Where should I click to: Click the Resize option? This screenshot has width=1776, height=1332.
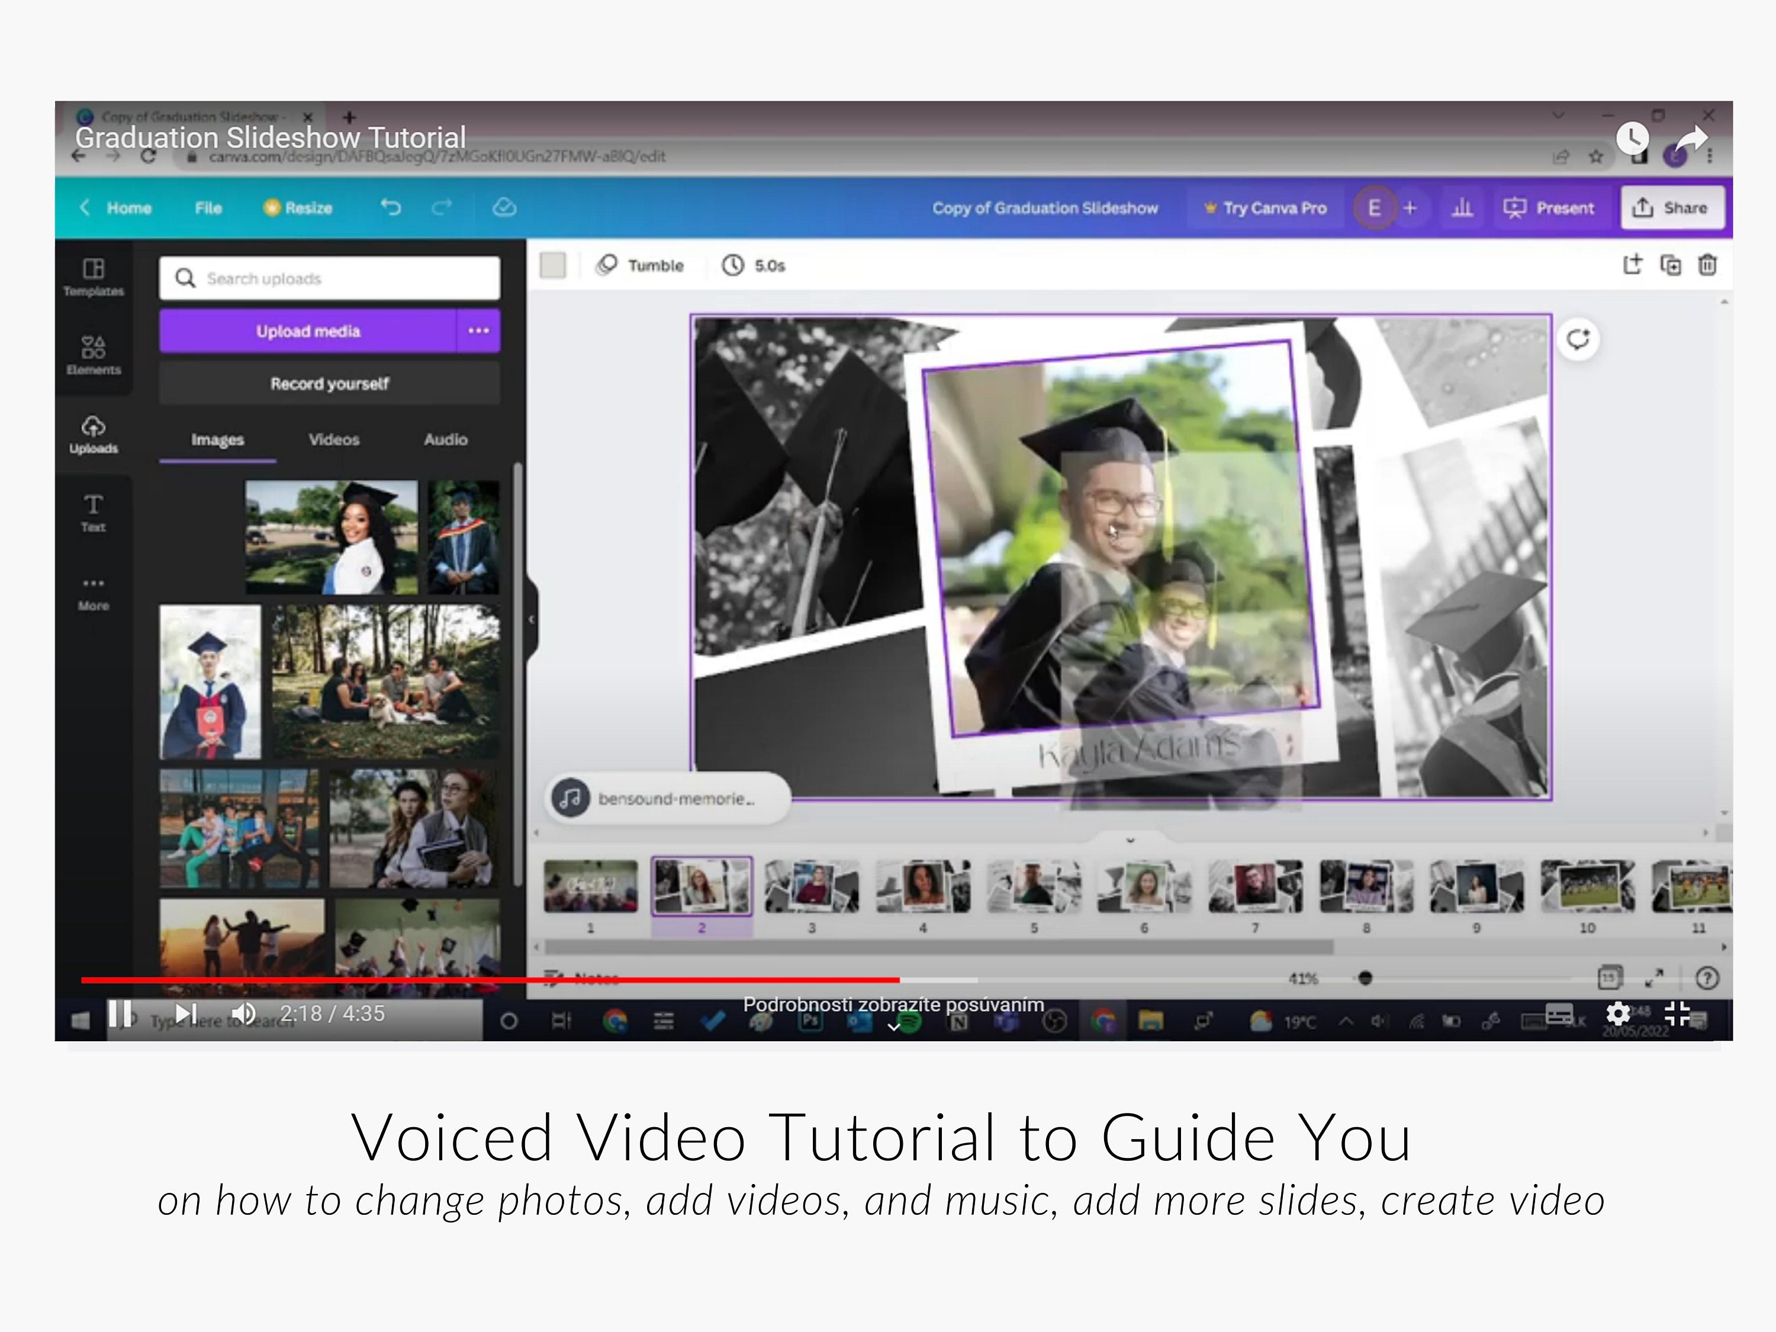click(298, 208)
